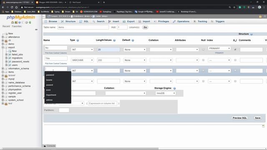This screenshot has height=150, width=267.
Task: Click the horizontal scrollbar at bottom
Action: [x=80, y=148]
